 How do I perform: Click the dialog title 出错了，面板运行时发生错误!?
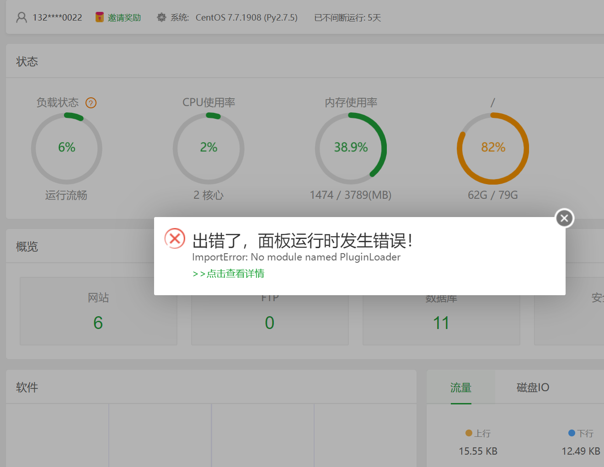point(303,240)
